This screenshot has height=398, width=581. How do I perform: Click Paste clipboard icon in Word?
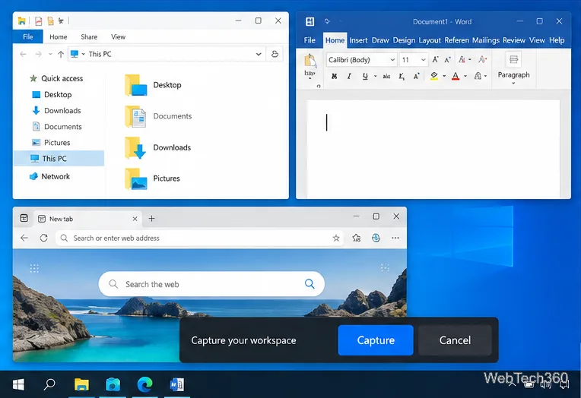pos(310,61)
